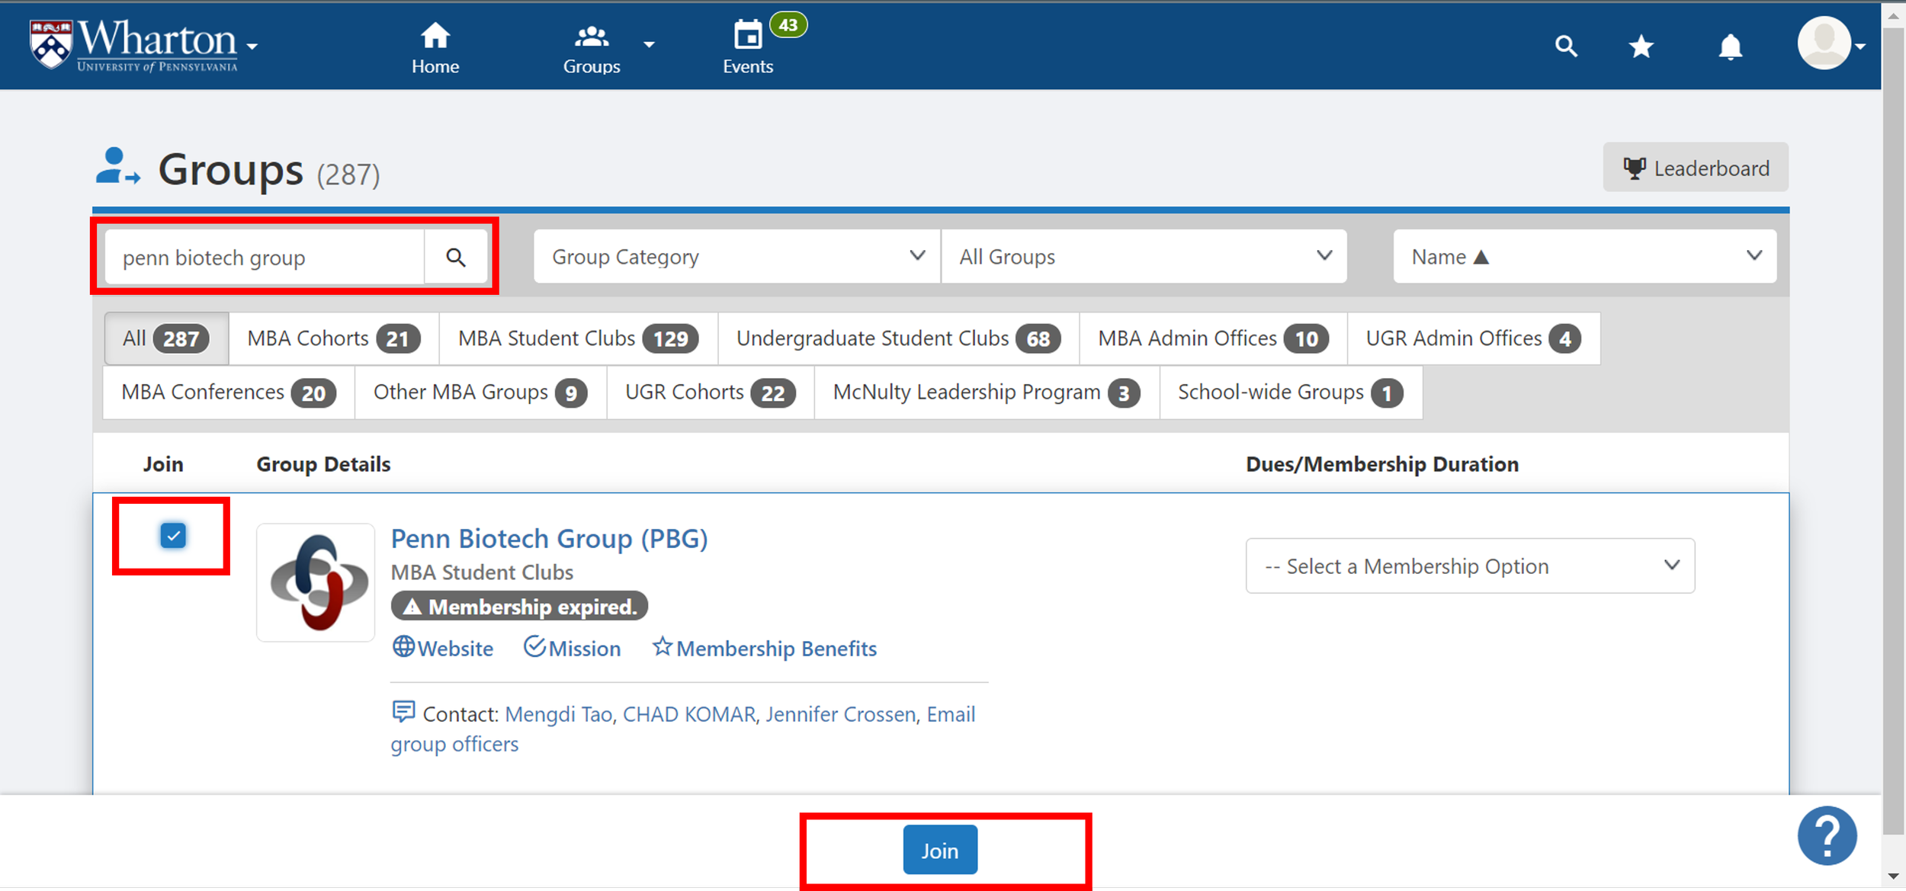Image resolution: width=1906 pixels, height=891 pixels.
Task: Expand the Group Category dropdown
Action: tap(736, 257)
